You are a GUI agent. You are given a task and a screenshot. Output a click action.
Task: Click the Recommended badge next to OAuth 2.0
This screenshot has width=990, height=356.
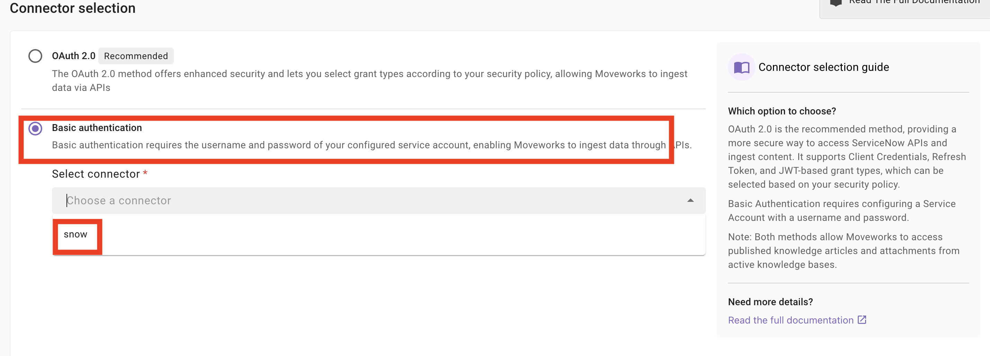[x=136, y=56]
